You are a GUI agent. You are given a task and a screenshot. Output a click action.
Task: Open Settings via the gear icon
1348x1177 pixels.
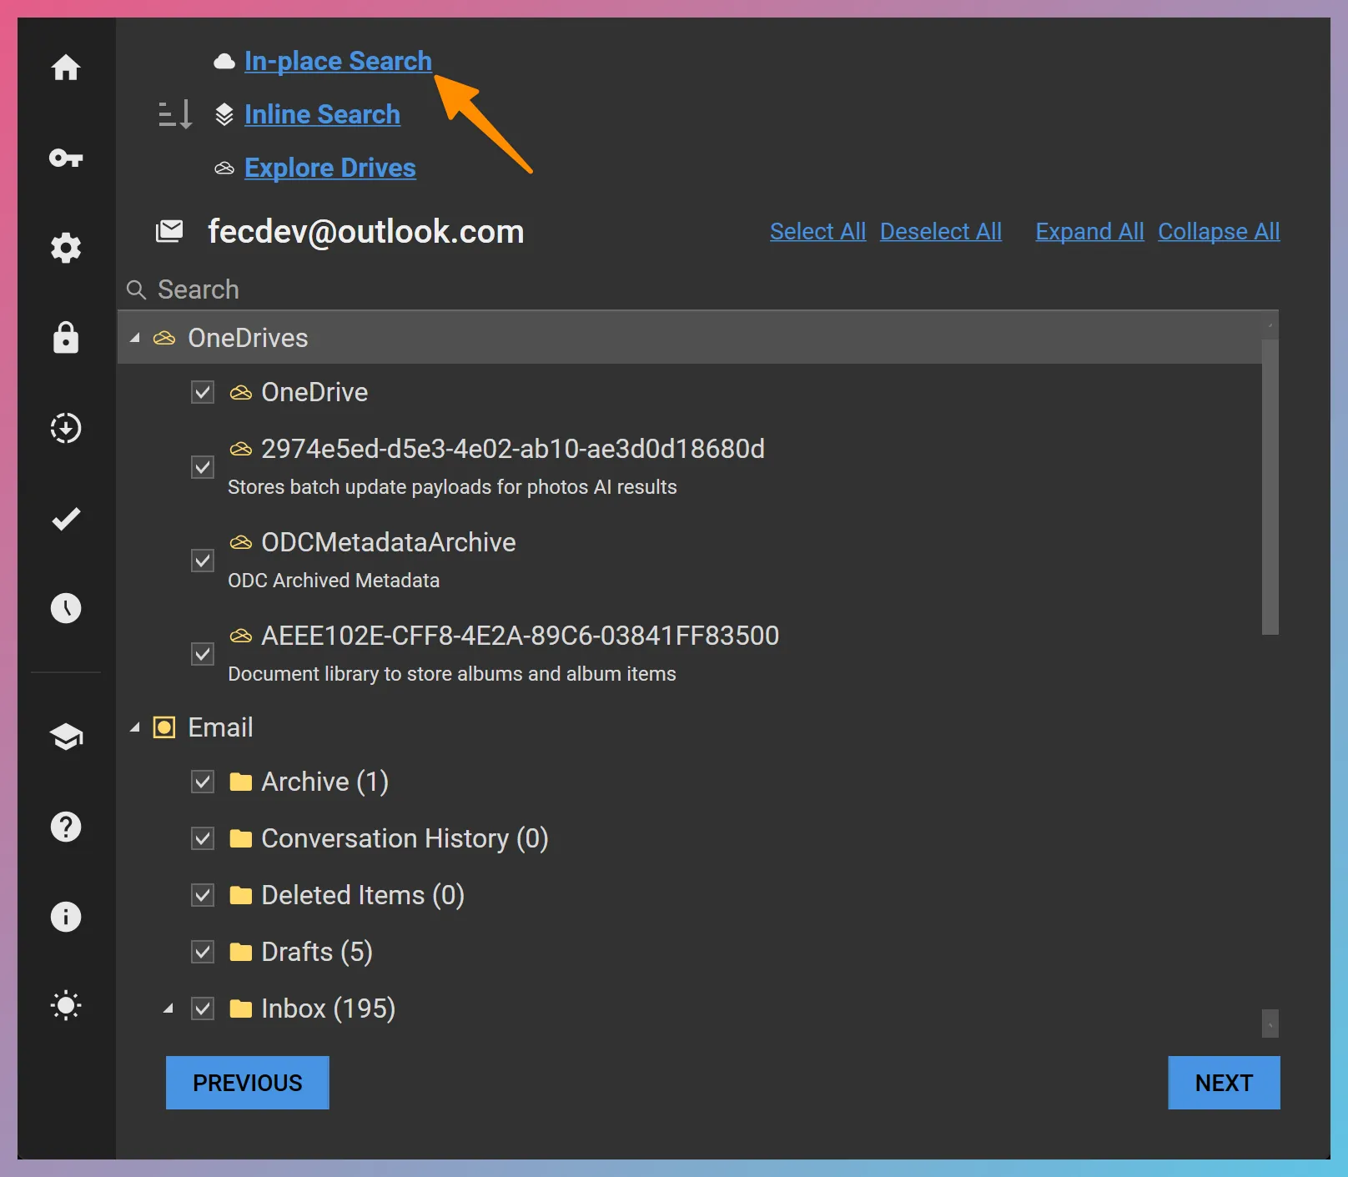click(66, 248)
